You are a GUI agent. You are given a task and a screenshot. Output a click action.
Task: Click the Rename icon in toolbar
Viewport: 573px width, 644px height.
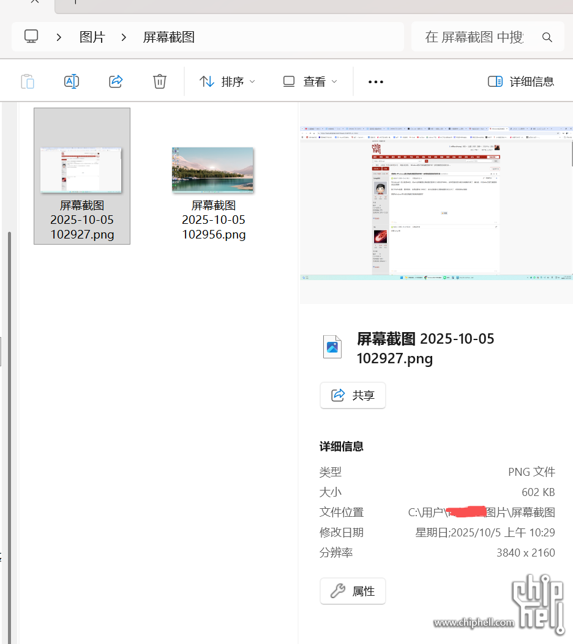(72, 81)
